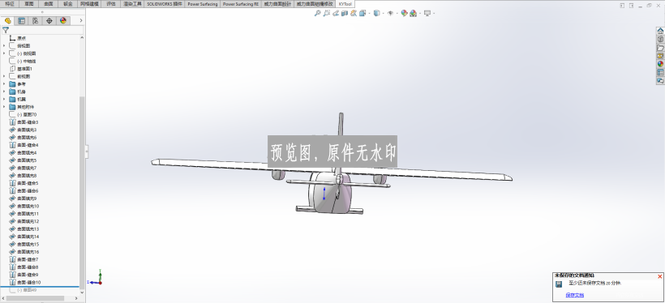Click the View Settings monitor icon
665x303 pixels.
coord(427,13)
